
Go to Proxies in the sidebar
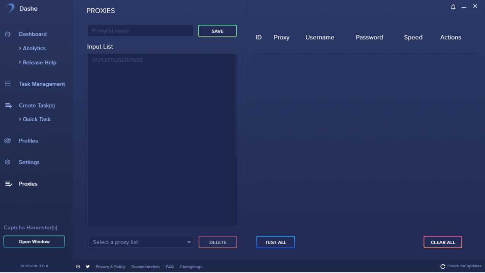click(28, 184)
